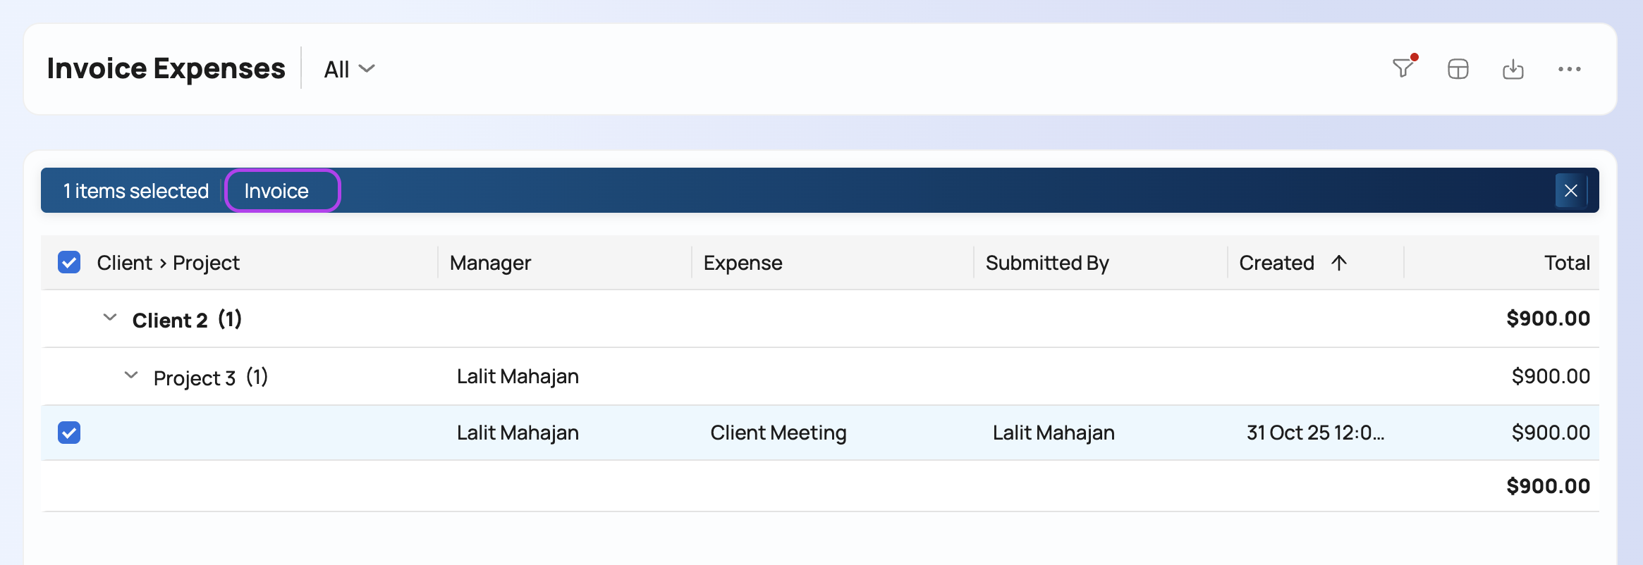This screenshot has width=1643, height=565.
Task: Click the column layout icon
Action: (x=1458, y=69)
